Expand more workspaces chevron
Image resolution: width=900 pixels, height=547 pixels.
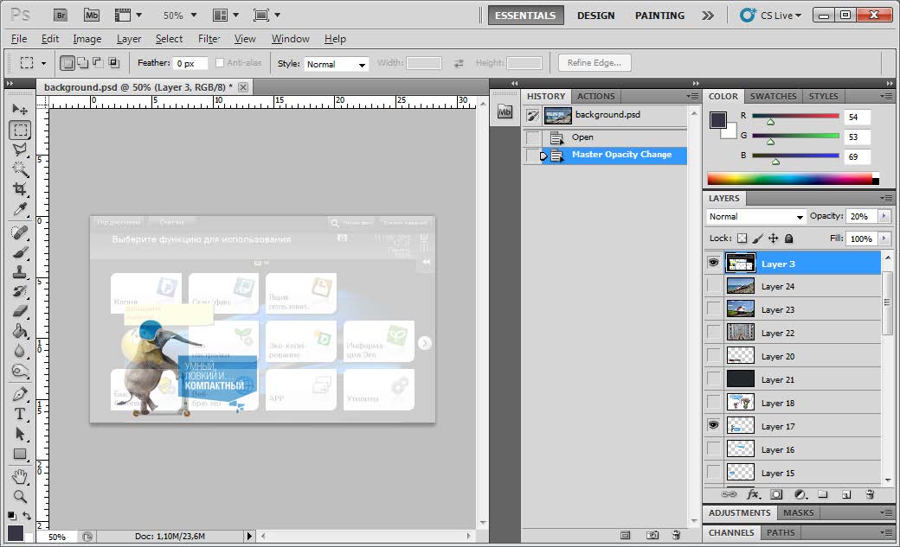(708, 16)
